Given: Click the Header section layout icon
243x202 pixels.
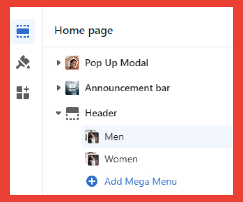Looking at the screenshot, I should click(72, 113).
